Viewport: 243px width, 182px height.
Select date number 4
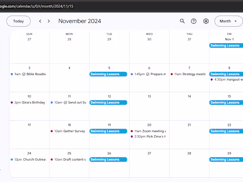69,68
